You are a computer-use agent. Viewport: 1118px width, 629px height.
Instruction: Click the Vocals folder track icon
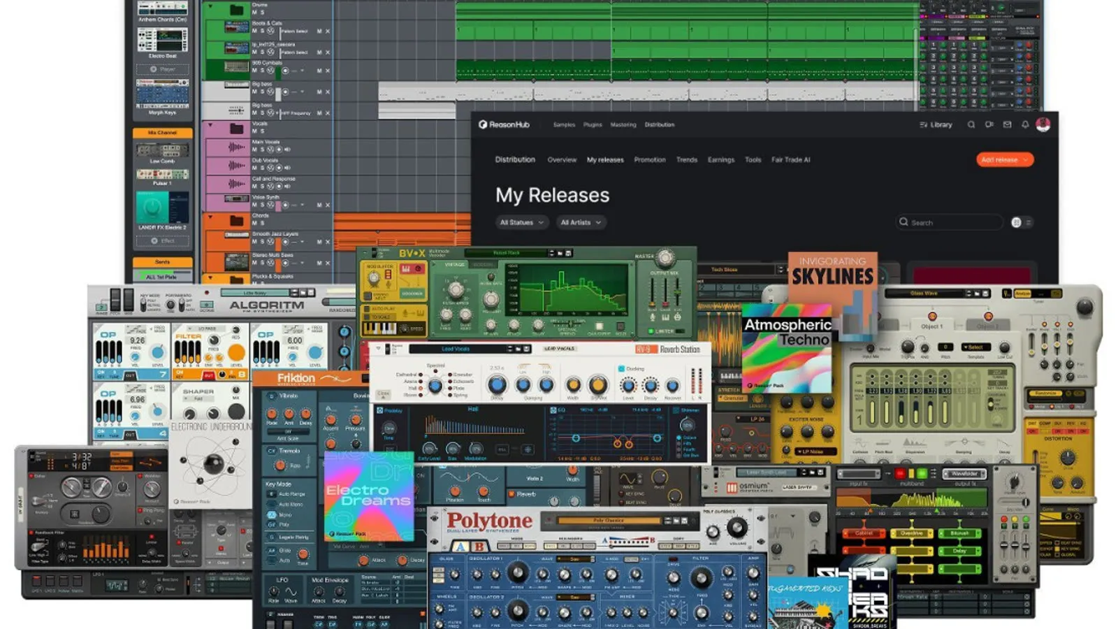click(237, 129)
